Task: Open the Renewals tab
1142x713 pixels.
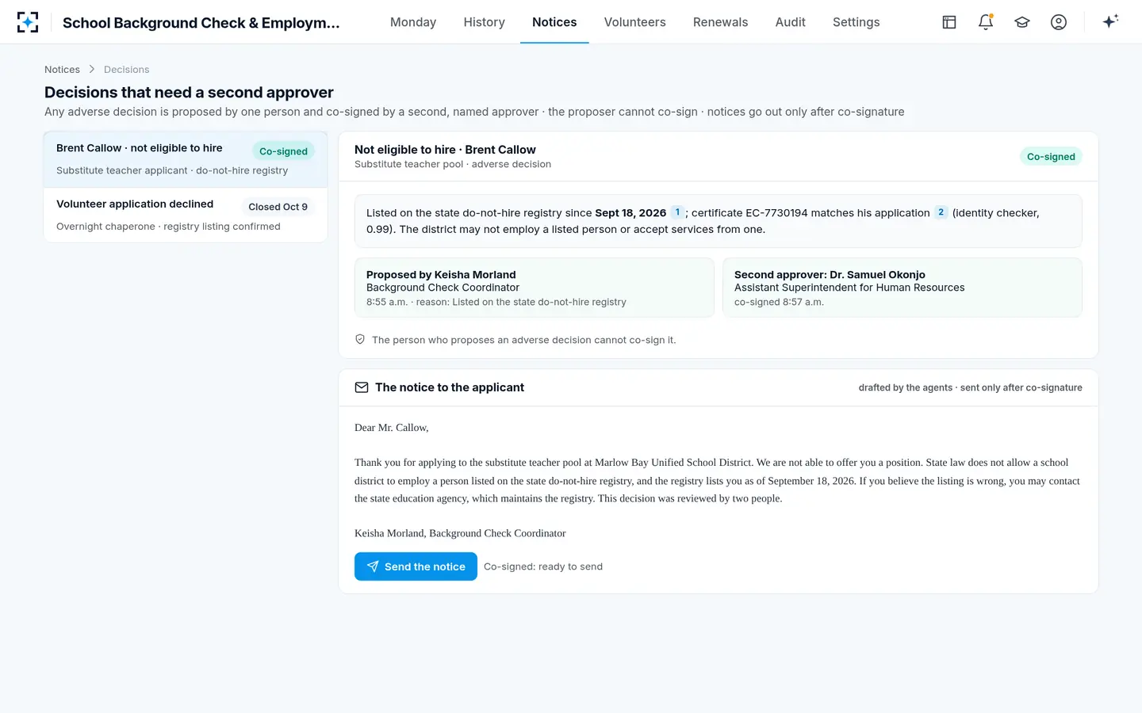Action: (720, 22)
